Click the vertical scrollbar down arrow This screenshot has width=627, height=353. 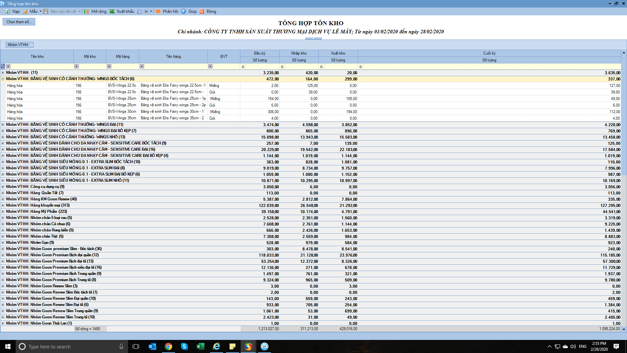point(624,329)
